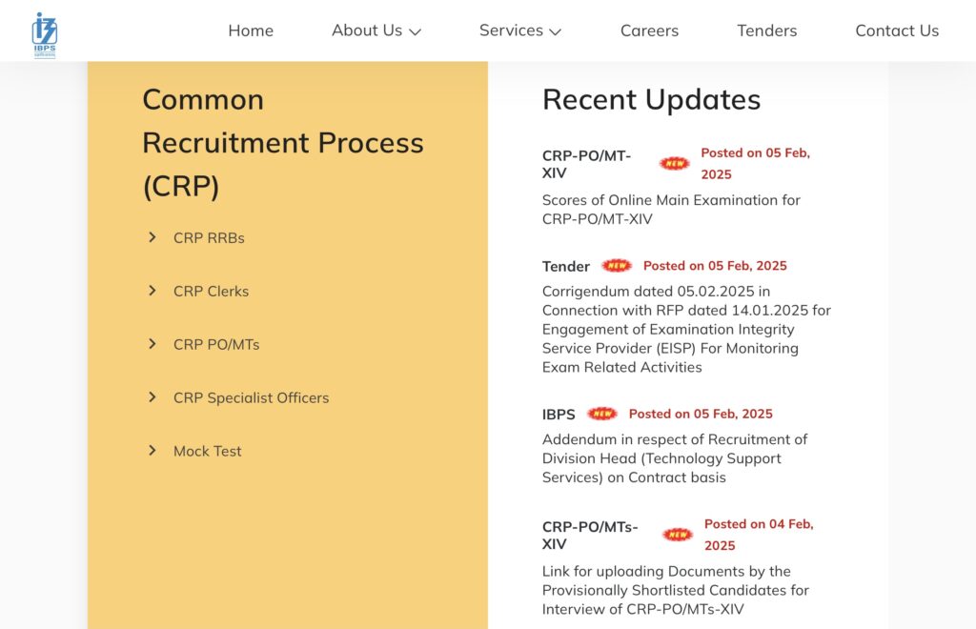Open the CRP PO/MTs link
Image resolution: width=976 pixels, height=629 pixels.
(x=216, y=345)
